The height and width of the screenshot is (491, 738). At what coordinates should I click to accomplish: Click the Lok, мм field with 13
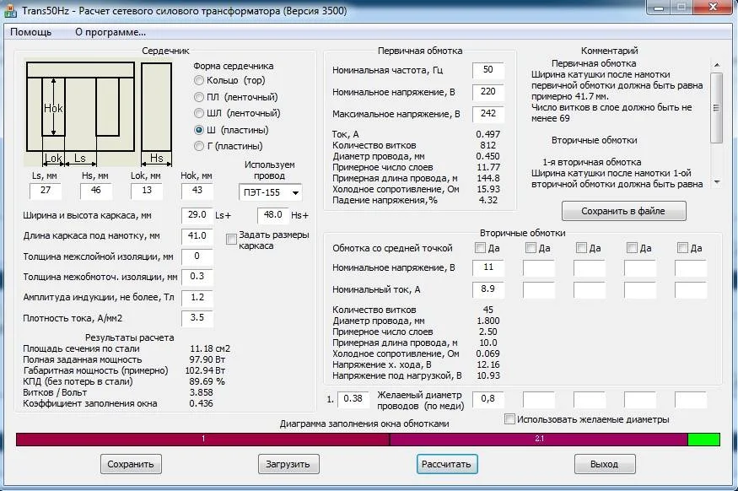[x=147, y=191]
